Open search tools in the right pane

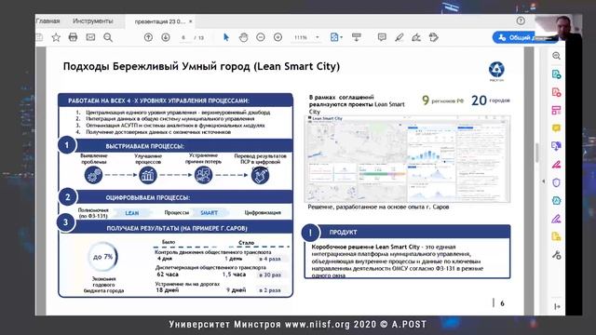click(556, 56)
